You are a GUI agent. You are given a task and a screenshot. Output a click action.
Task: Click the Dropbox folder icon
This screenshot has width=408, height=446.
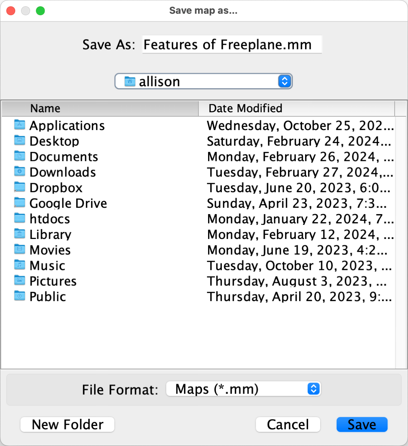pos(20,187)
